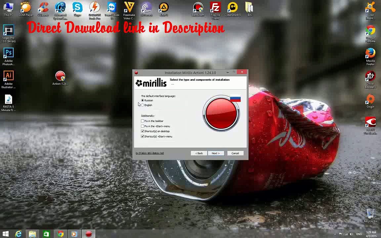Open the Recycle Bin

pos(370,216)
